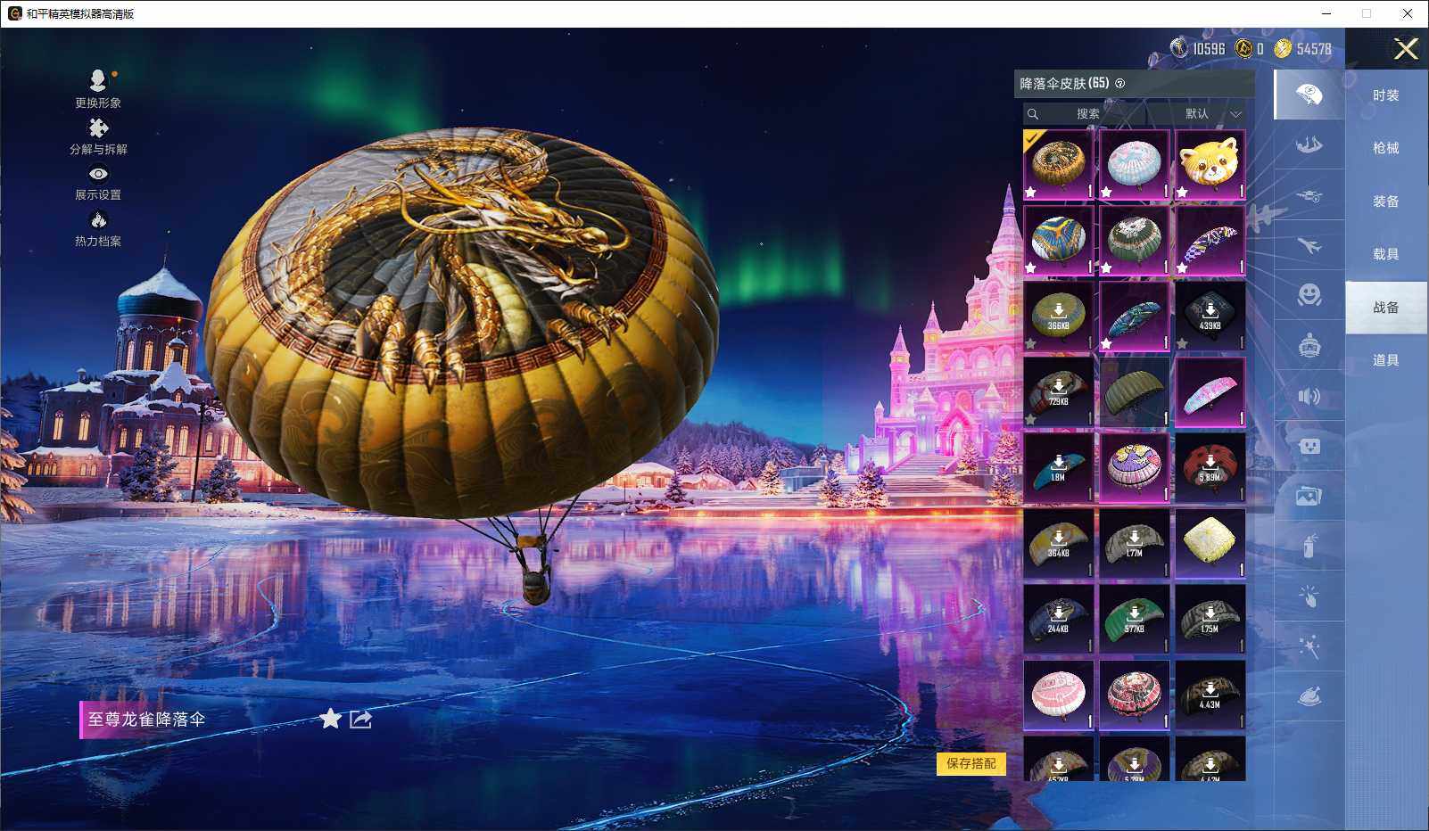
Task: Open the parachute skins subcategory icon
Action: tap(1309, 95)
